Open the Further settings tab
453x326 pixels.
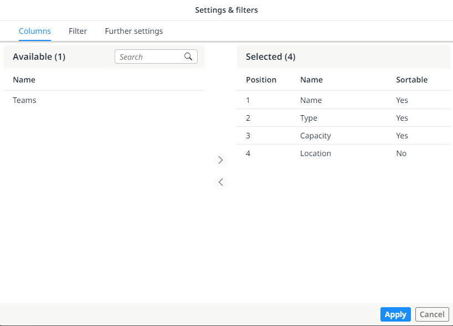coord(133,31)
